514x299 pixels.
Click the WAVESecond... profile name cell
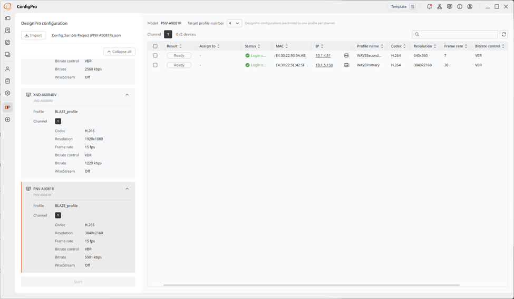pyautogui.click(x=369, y=56)
